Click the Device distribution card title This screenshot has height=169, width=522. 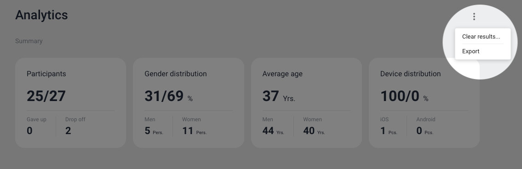[x=411, y=74]
